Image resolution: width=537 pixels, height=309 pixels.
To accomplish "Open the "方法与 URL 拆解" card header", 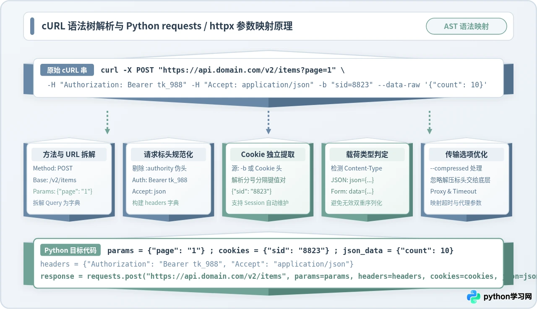I will pyautogui.click(x=69, y=154).
